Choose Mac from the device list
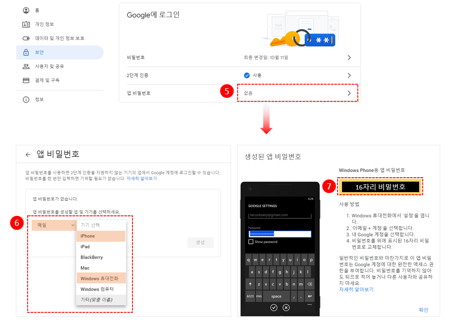Screen dimensions: 449x322 click(x=101, y=268)
